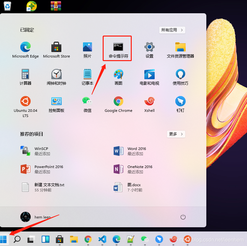The image size is (247, 246).
Task: Open recommended WinSCP item
Action: 35,151
